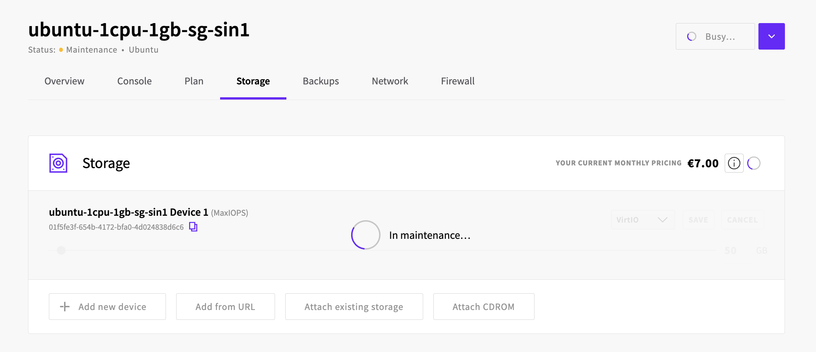The width and height of the screenshot is (816, 352).
Task: Click the device UUID text 01f5fe3f-654b-4172
Action: click(116, 227)
